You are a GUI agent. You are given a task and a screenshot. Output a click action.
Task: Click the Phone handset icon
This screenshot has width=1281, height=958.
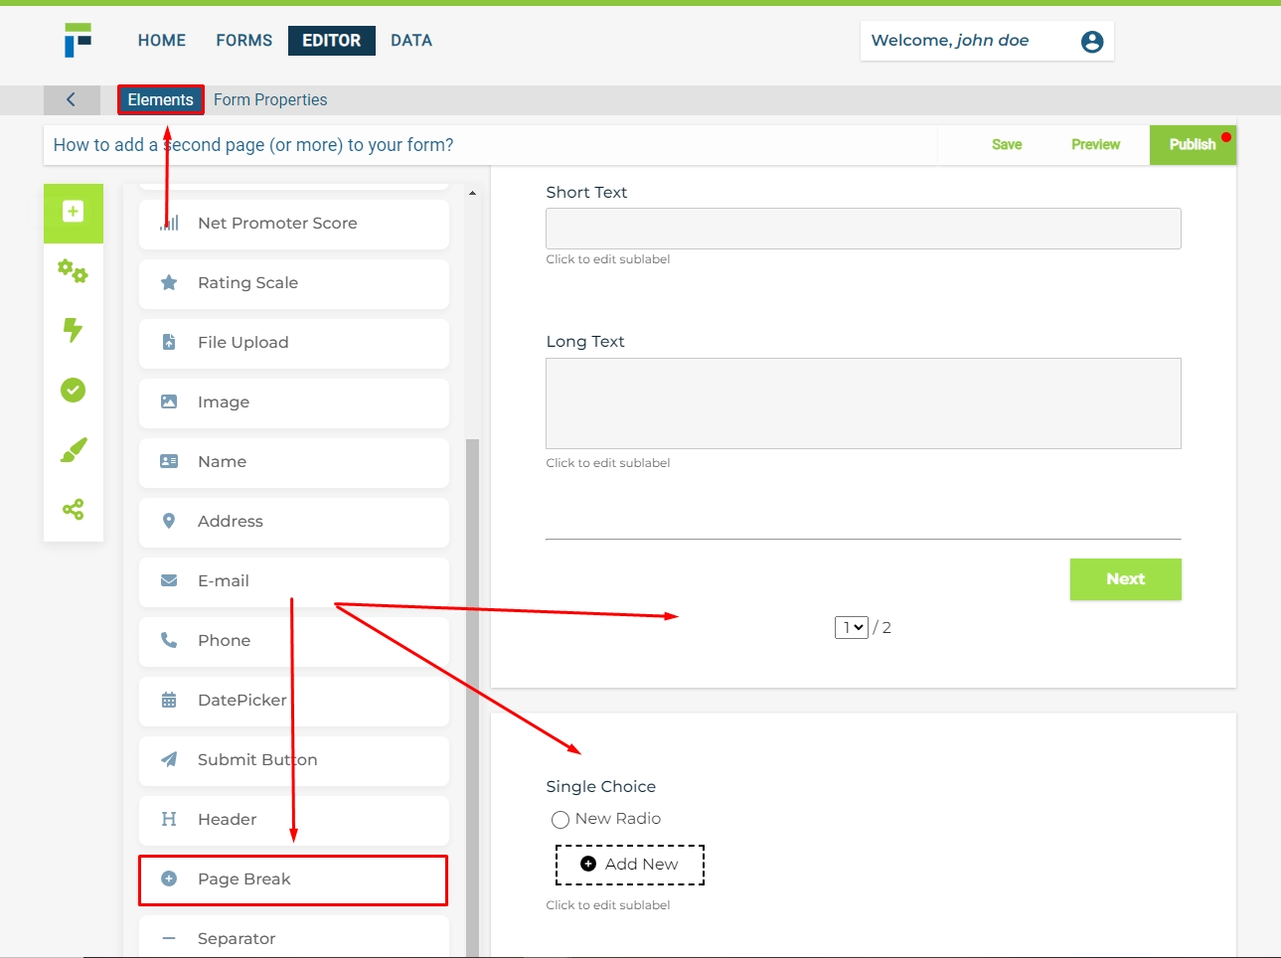169,640
